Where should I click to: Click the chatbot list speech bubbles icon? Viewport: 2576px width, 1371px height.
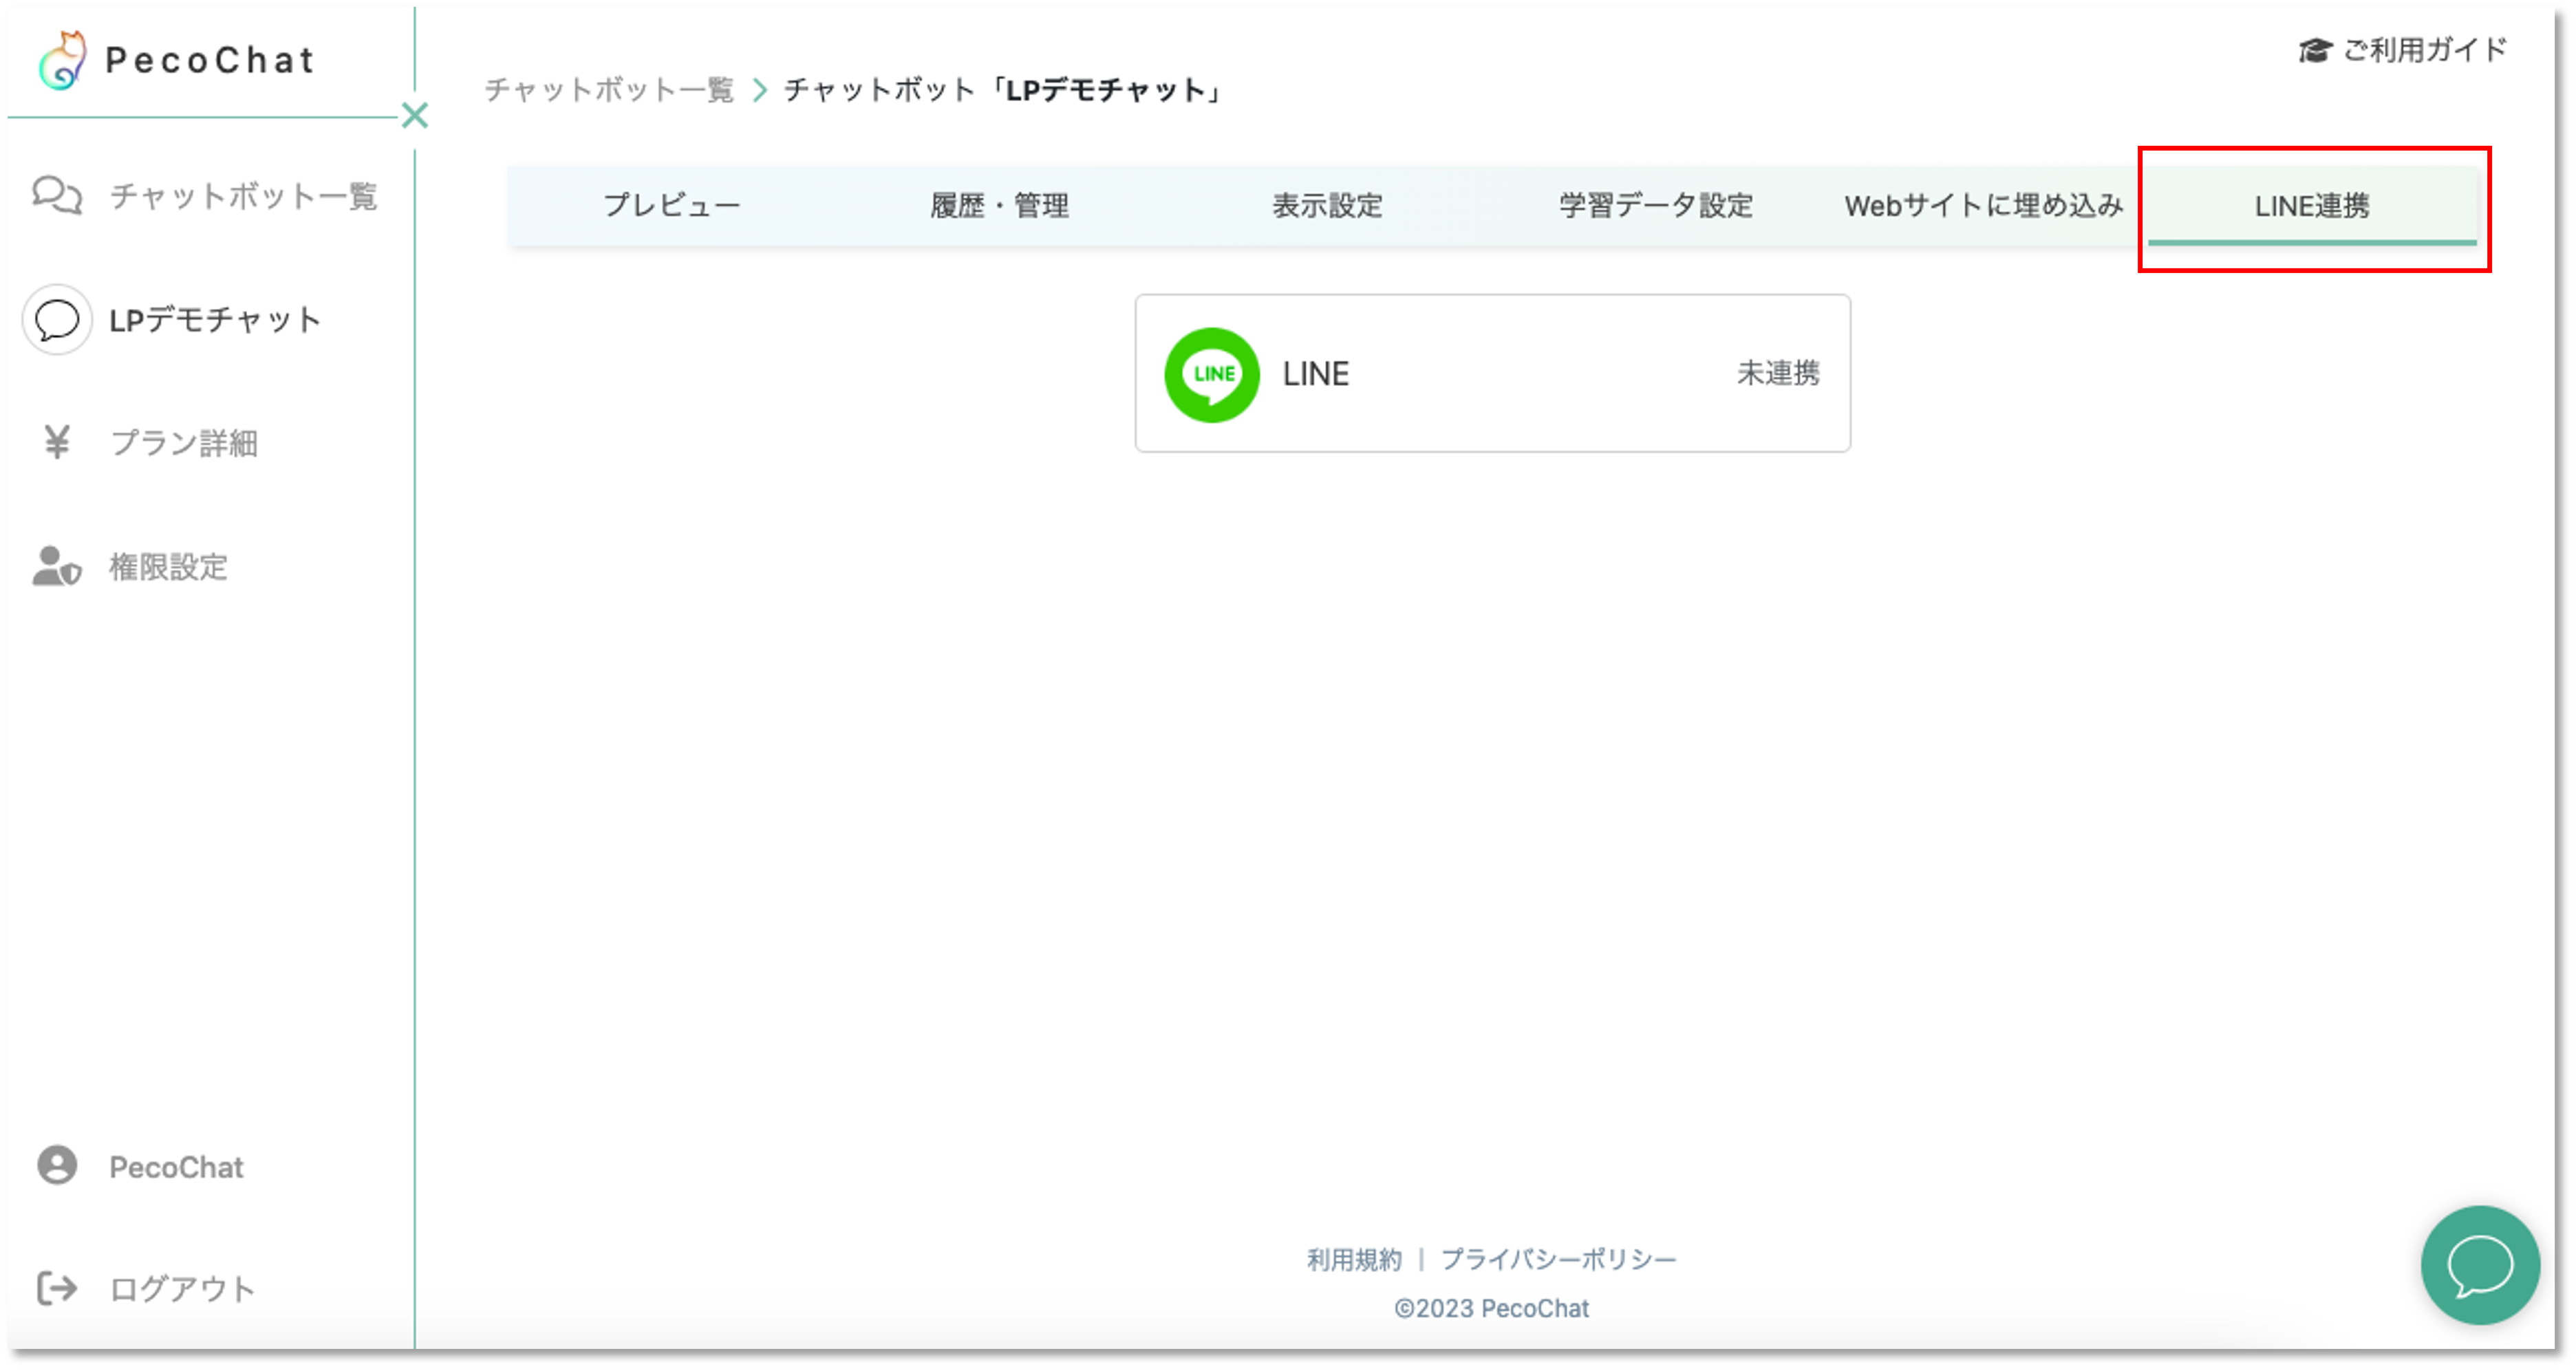point(57,195)
